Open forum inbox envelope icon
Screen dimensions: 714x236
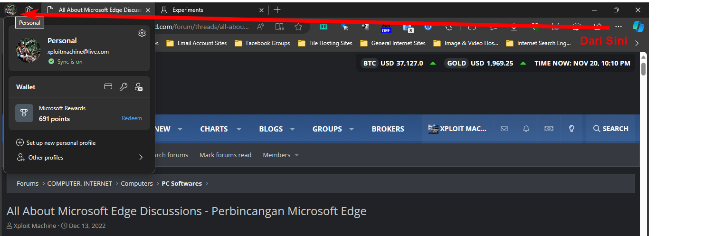pos(505,129)
